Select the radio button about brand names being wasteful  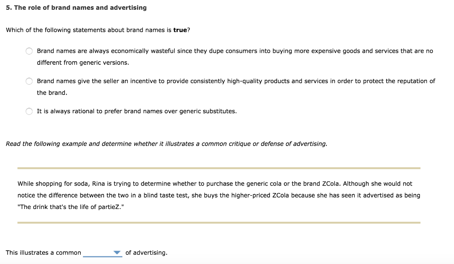coord(29,51)
